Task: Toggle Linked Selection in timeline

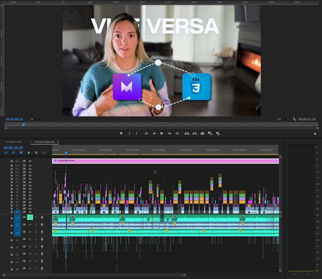Action: tap(21, 153)
